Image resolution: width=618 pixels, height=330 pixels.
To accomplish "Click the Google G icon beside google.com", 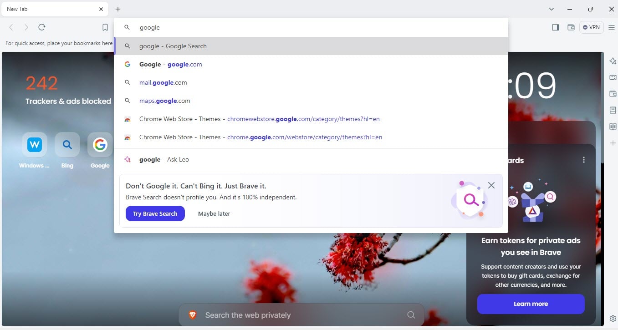I will coord(128,64).
